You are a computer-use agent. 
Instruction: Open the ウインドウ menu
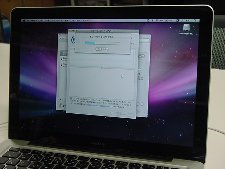tap(75, 20)
